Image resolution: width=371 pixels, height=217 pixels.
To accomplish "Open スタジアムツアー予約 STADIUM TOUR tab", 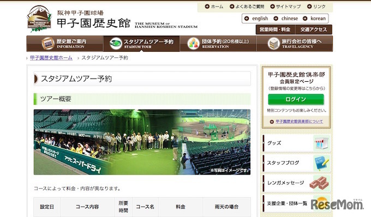I will 141,44.
